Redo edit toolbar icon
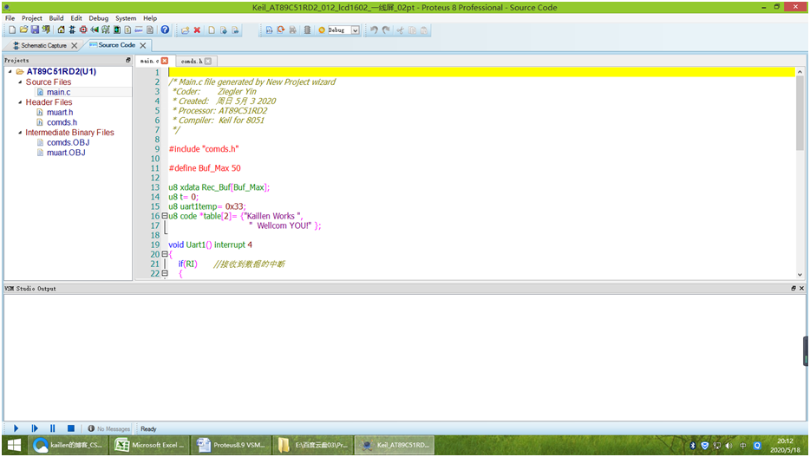 click(386, 30)
